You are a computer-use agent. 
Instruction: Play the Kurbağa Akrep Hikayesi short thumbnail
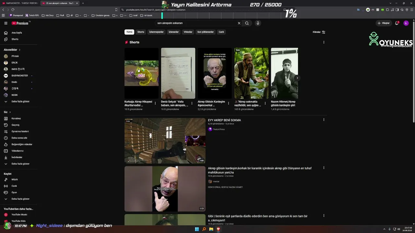tap(142, 73)
